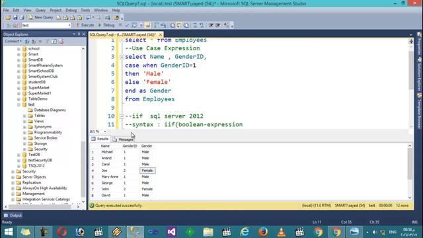Viewport: 423px width, 238px height.
Task: Select the SuperMarket database
Action: (x=39, y=88)
